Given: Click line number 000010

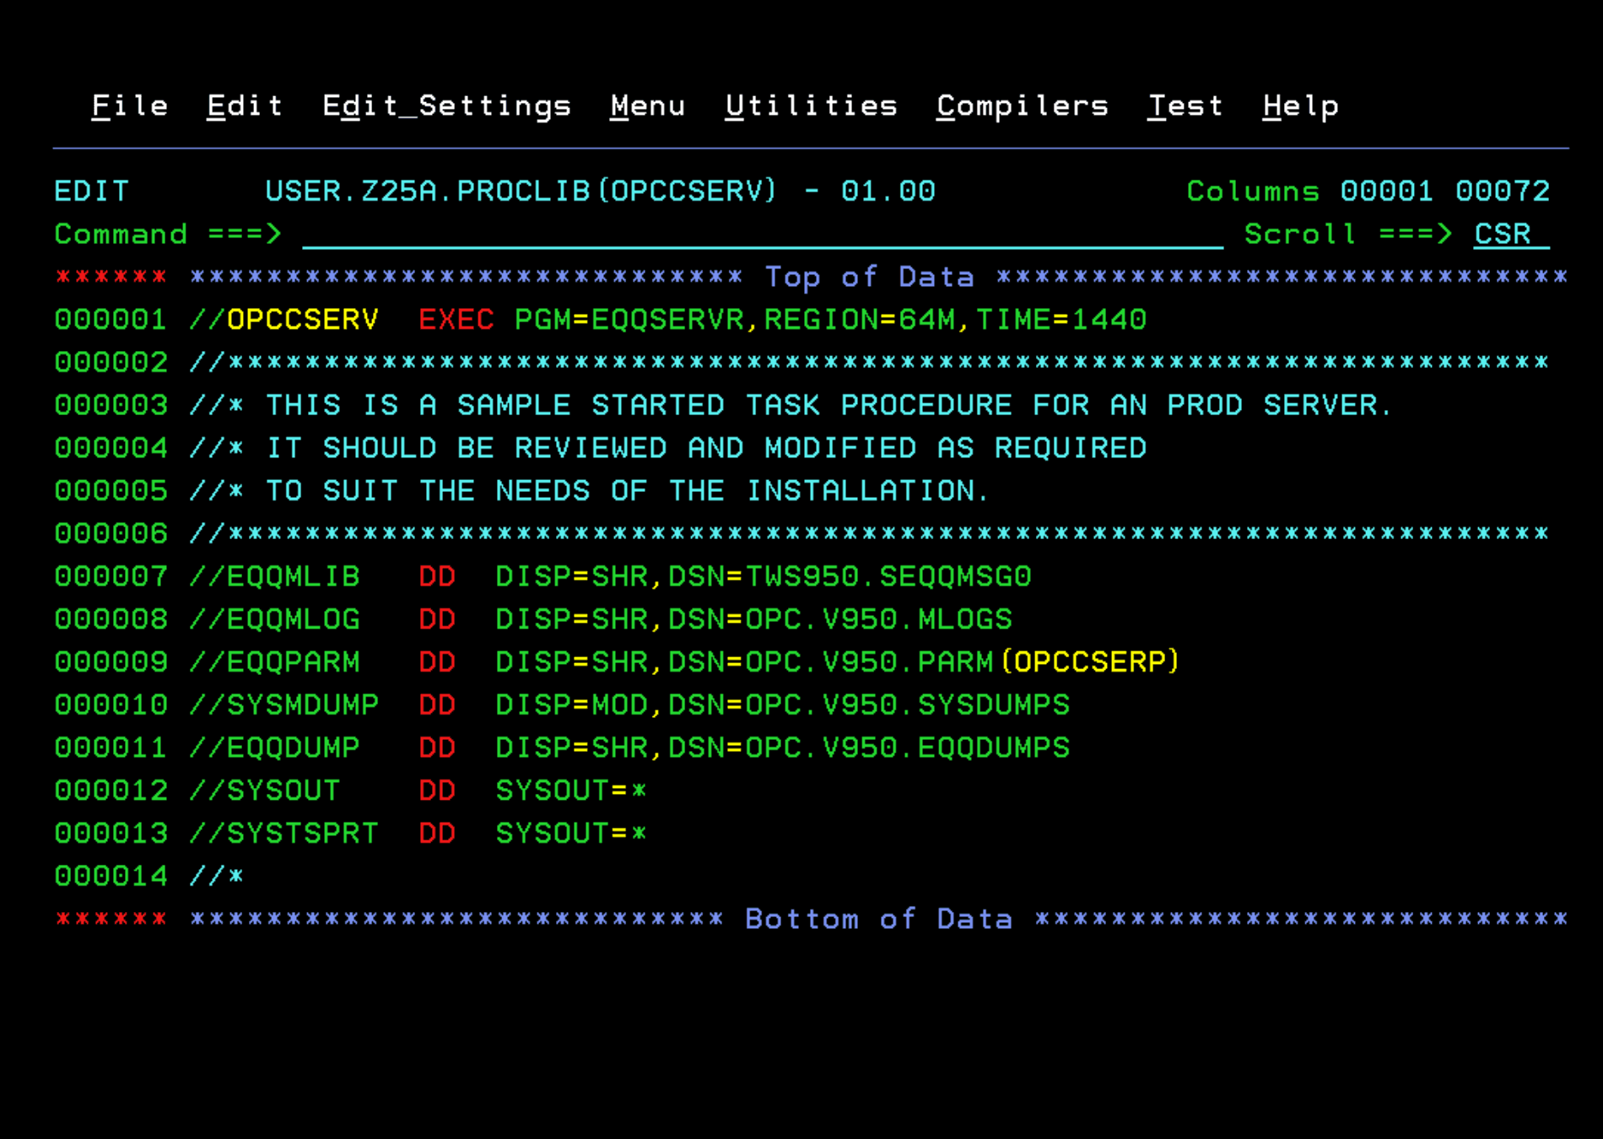Looking at the screenshot, I should click(111, 704).
